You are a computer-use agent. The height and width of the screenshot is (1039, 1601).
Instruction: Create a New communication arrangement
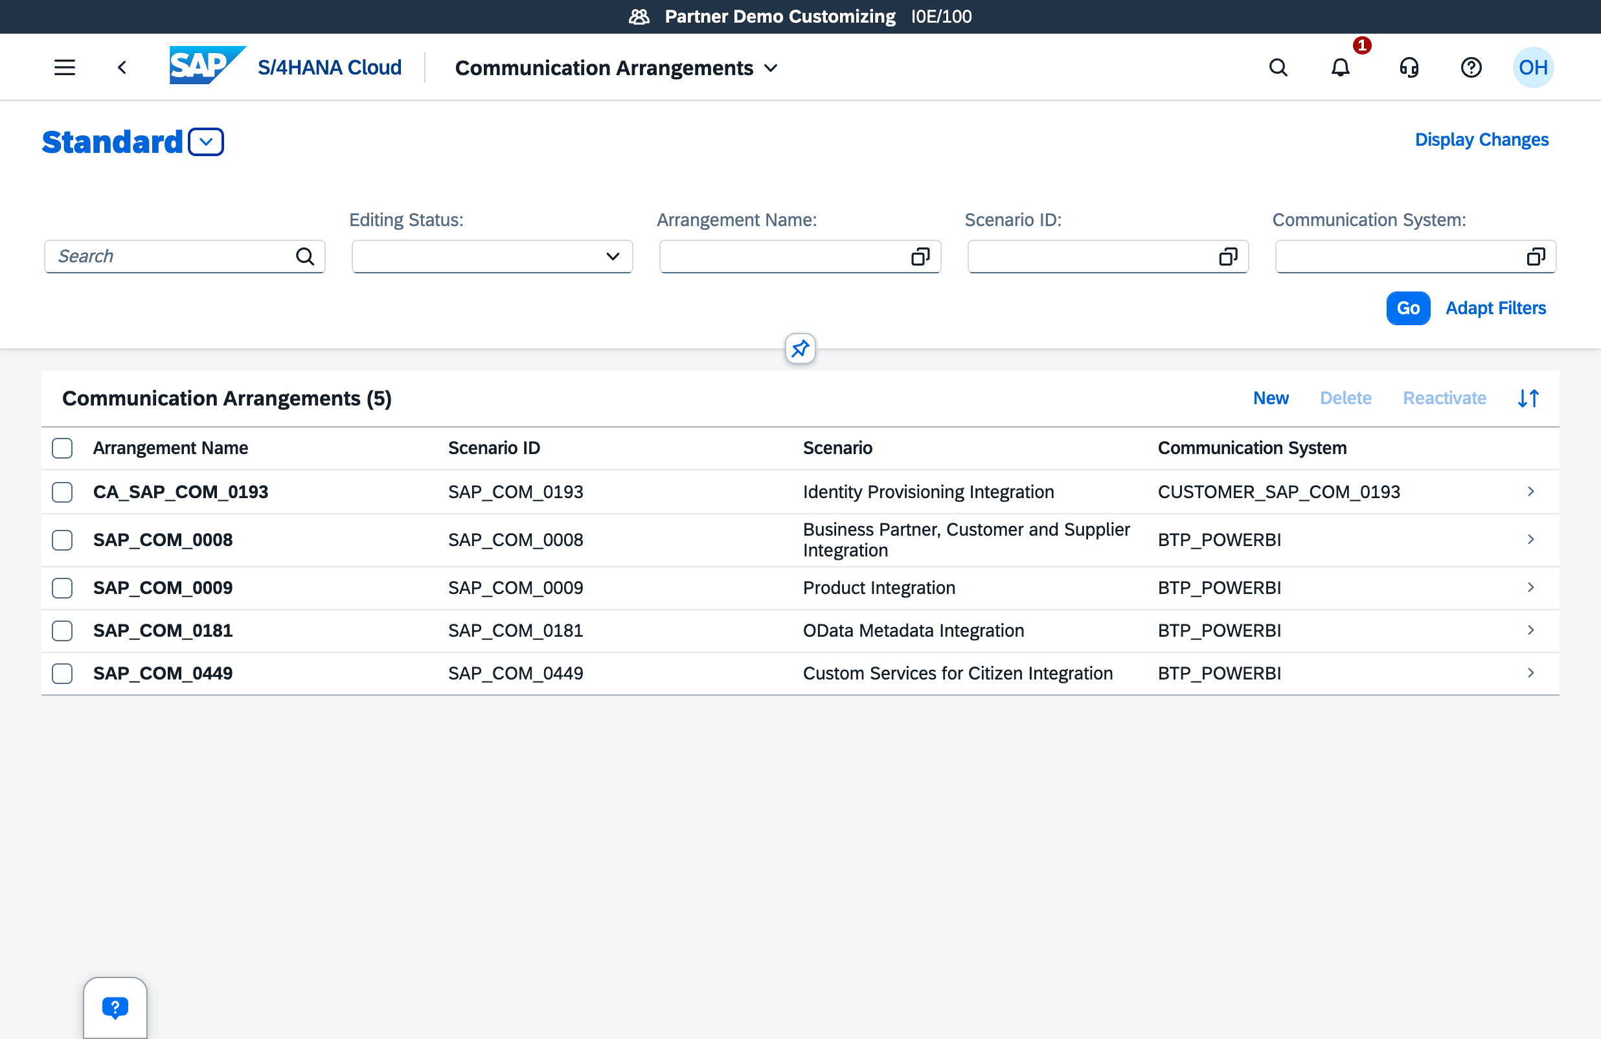point(1271,398)
